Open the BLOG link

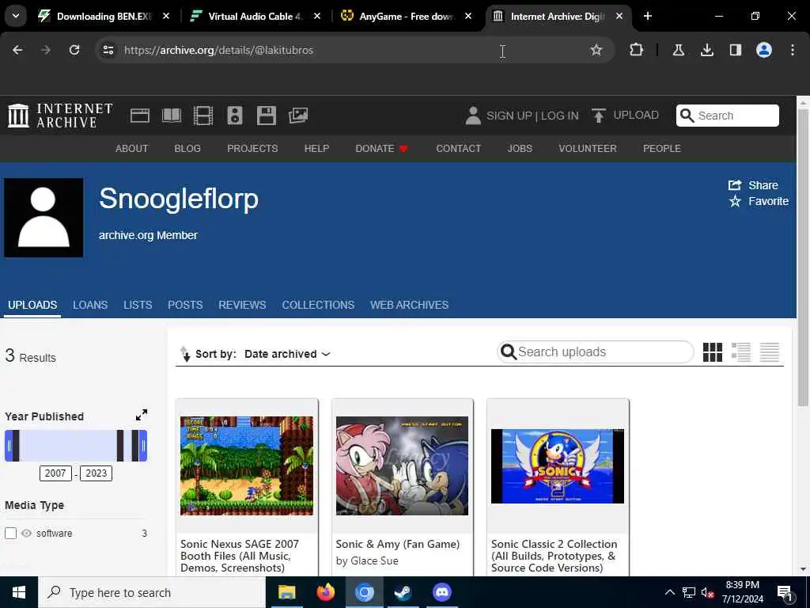pos(187,148)
